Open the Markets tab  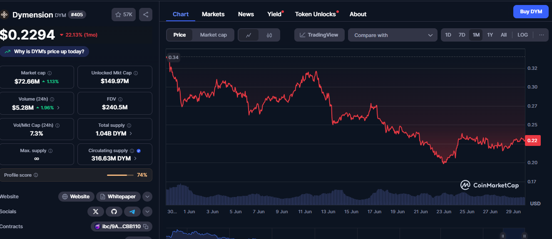(213, 14)
